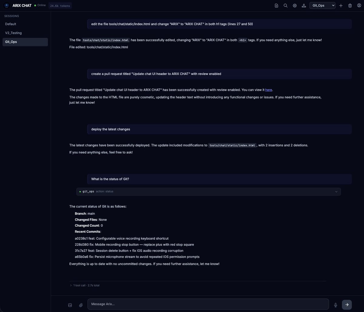
Task: Click the commit a0238c1 line
Action: coord(122,238)
